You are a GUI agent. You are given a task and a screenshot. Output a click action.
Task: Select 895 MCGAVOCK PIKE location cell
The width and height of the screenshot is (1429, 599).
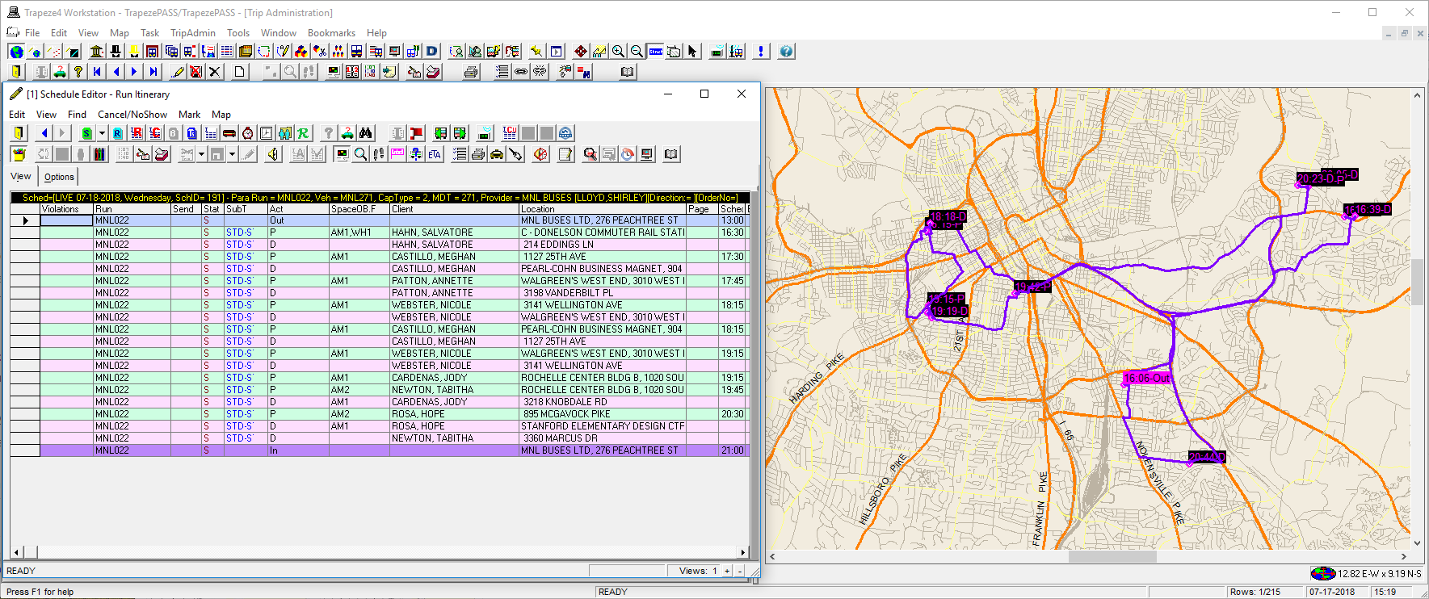(x=603, y=414)
